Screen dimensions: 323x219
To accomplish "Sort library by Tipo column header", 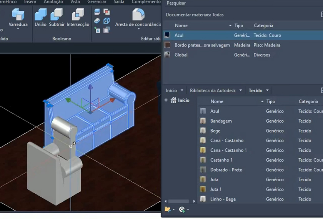I will (x=271, y=101).
